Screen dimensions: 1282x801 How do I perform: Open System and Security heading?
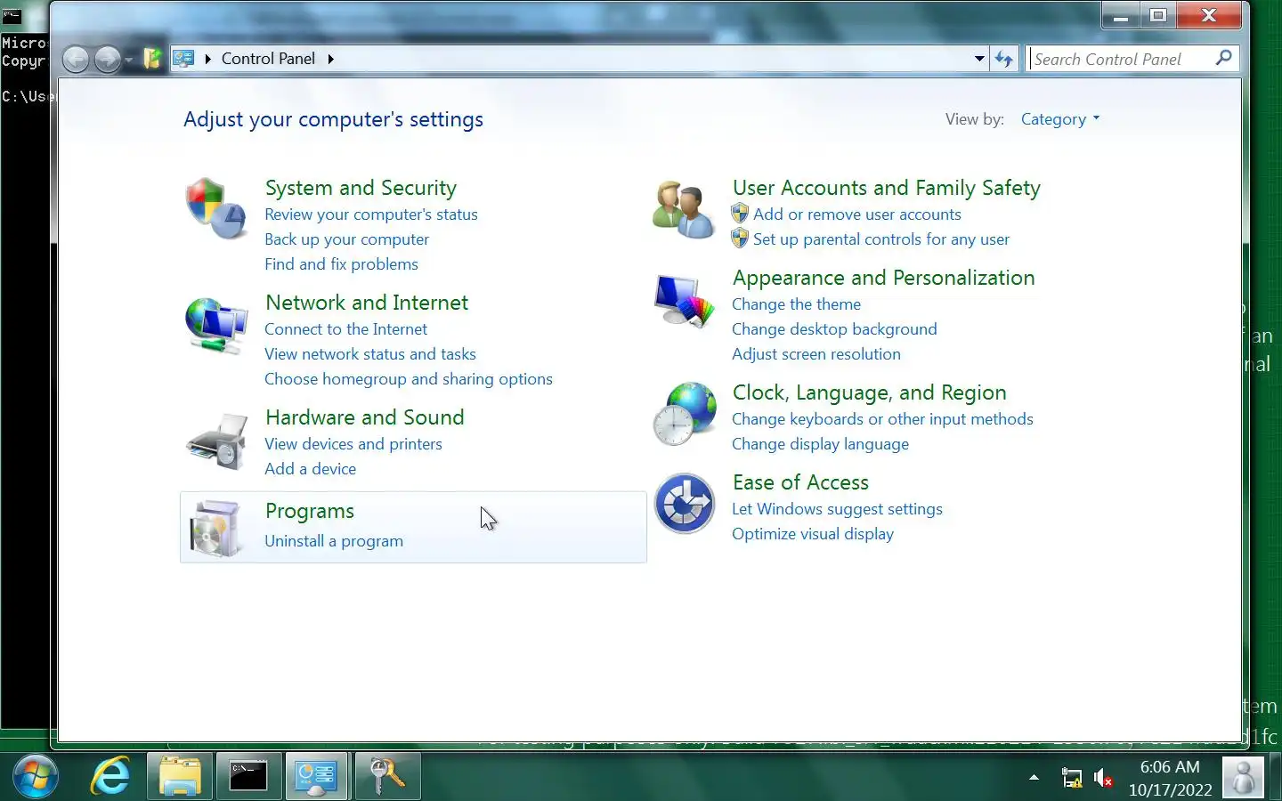361,188
